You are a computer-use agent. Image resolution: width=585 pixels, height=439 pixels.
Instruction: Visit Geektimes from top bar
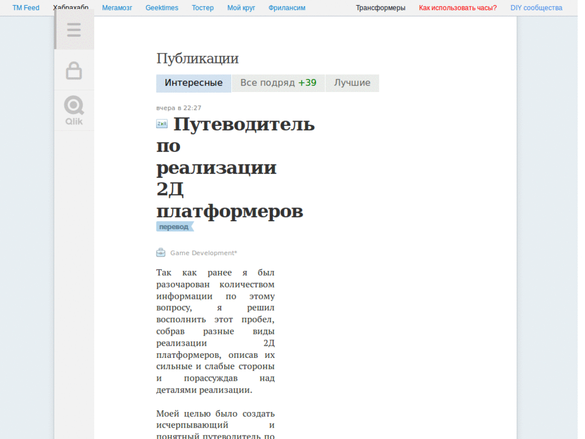162,8
